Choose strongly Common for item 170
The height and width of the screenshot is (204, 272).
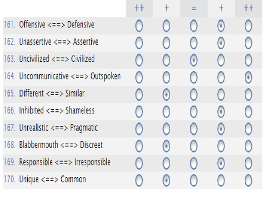[x=248, y=180]
